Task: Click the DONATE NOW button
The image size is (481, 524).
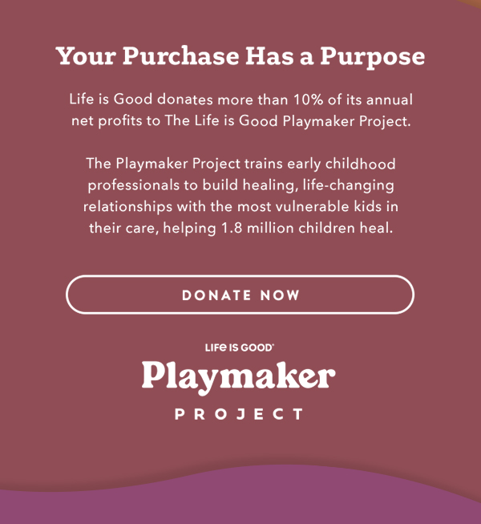Action: (240, 294)
